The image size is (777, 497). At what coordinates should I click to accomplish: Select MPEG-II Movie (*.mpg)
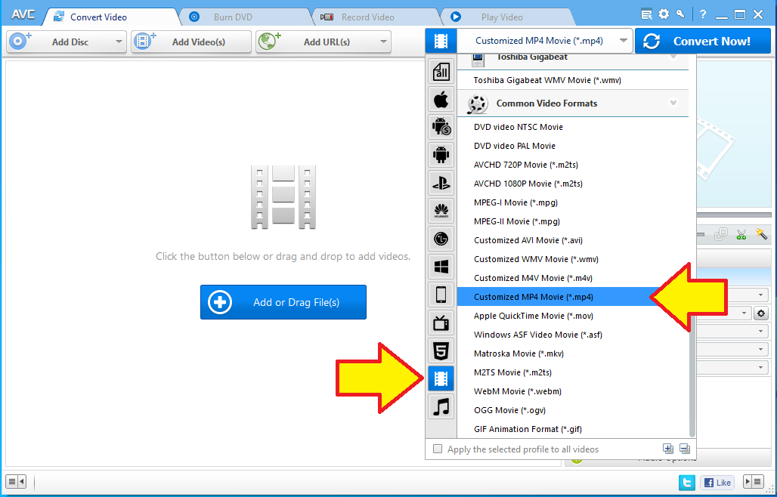tap(572, 221)
